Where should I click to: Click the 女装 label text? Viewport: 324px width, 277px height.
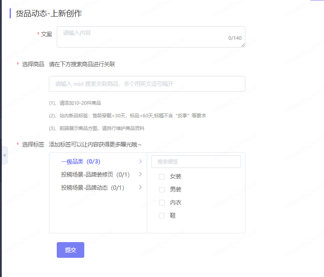[x=176, y=177]
